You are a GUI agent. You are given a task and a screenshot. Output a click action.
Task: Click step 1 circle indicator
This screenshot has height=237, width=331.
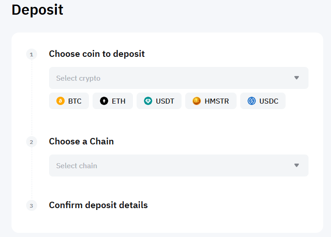(32, 55)
